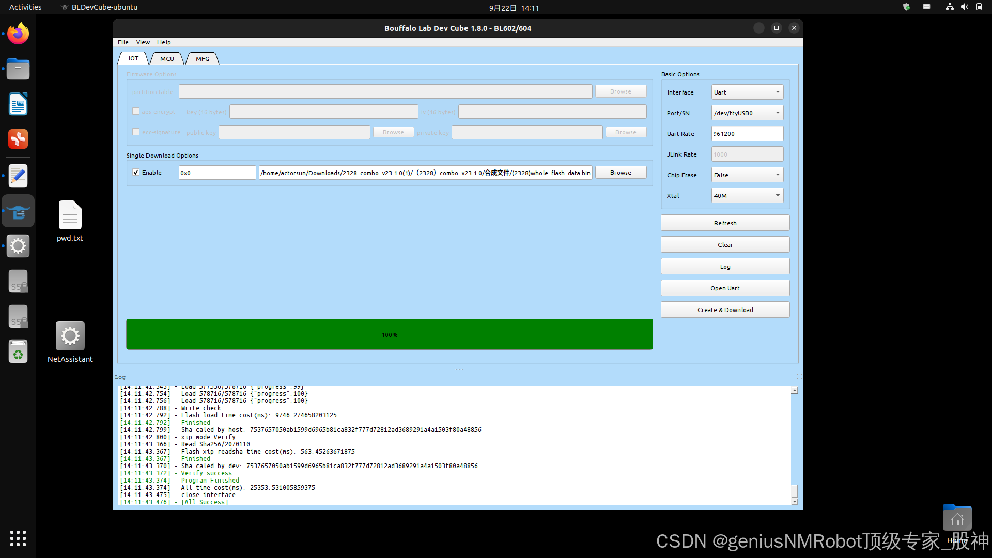
Task: Select the BLDevCube dock icon
Action: coord(18,211)
